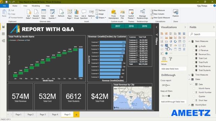Filter report by 2017 slicer button
216x121 pixels.
tap(118, 26)
